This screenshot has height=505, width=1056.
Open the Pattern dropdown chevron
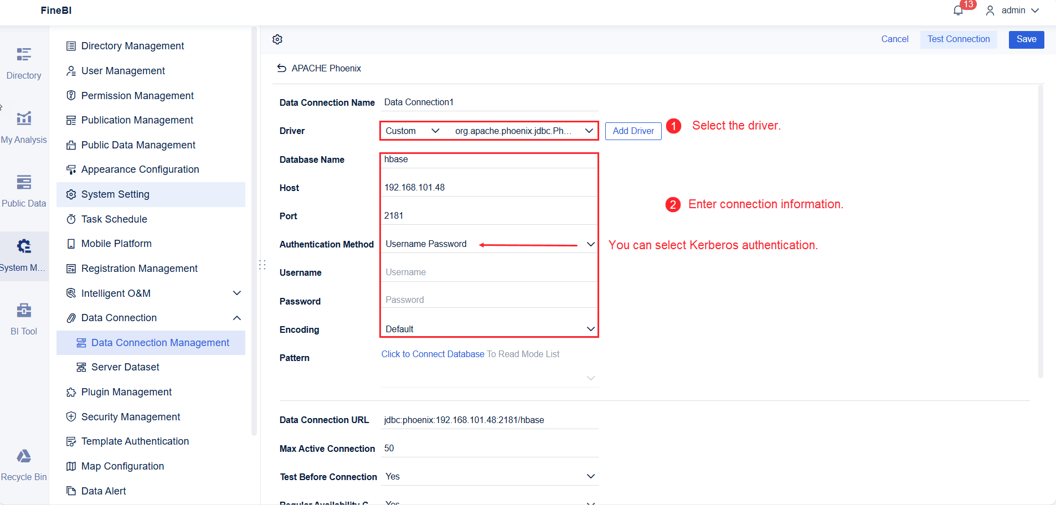click(591, 378)
